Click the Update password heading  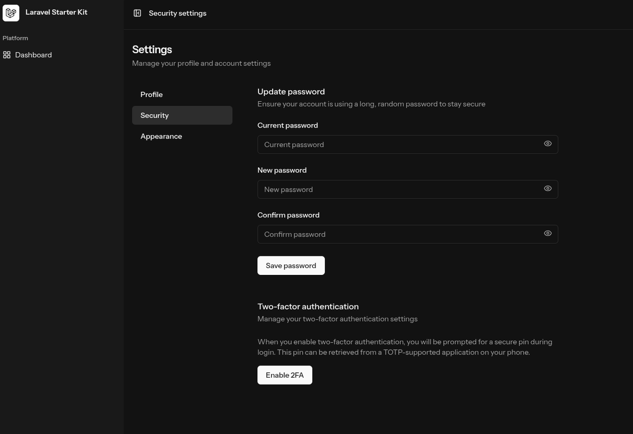click(291, 92)
